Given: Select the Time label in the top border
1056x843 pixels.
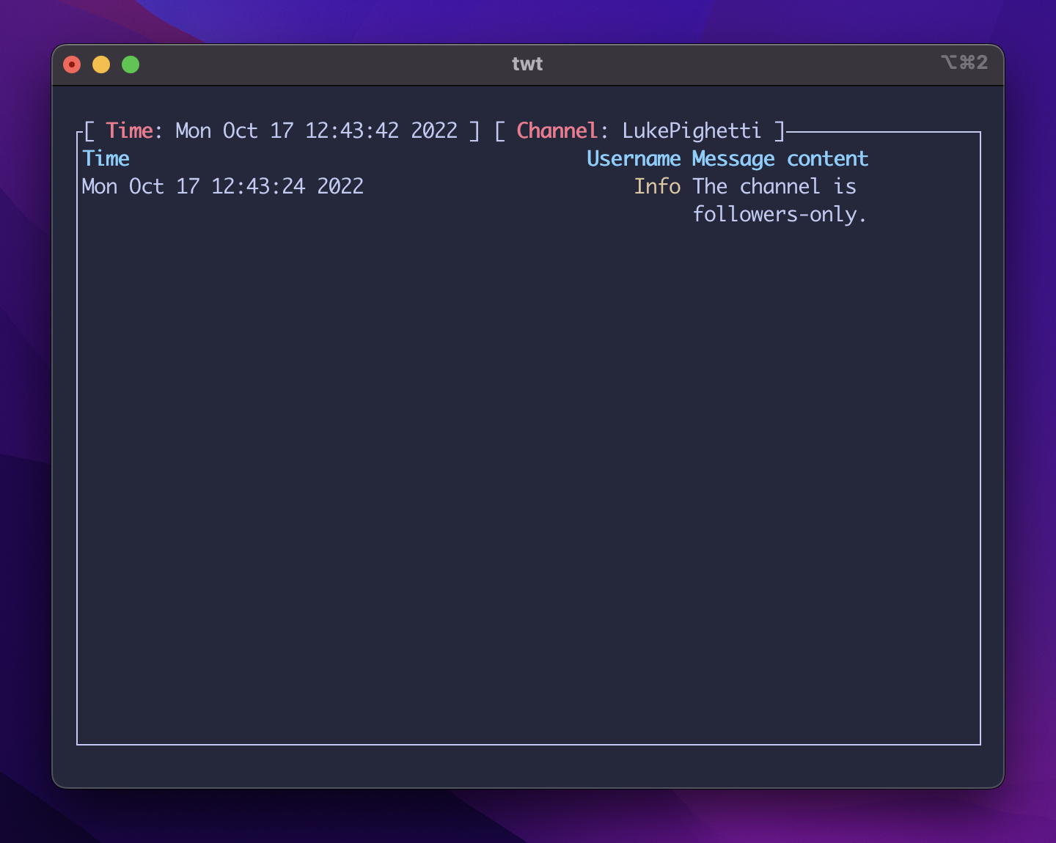Looking at the screenshot, I should (130, 130).
